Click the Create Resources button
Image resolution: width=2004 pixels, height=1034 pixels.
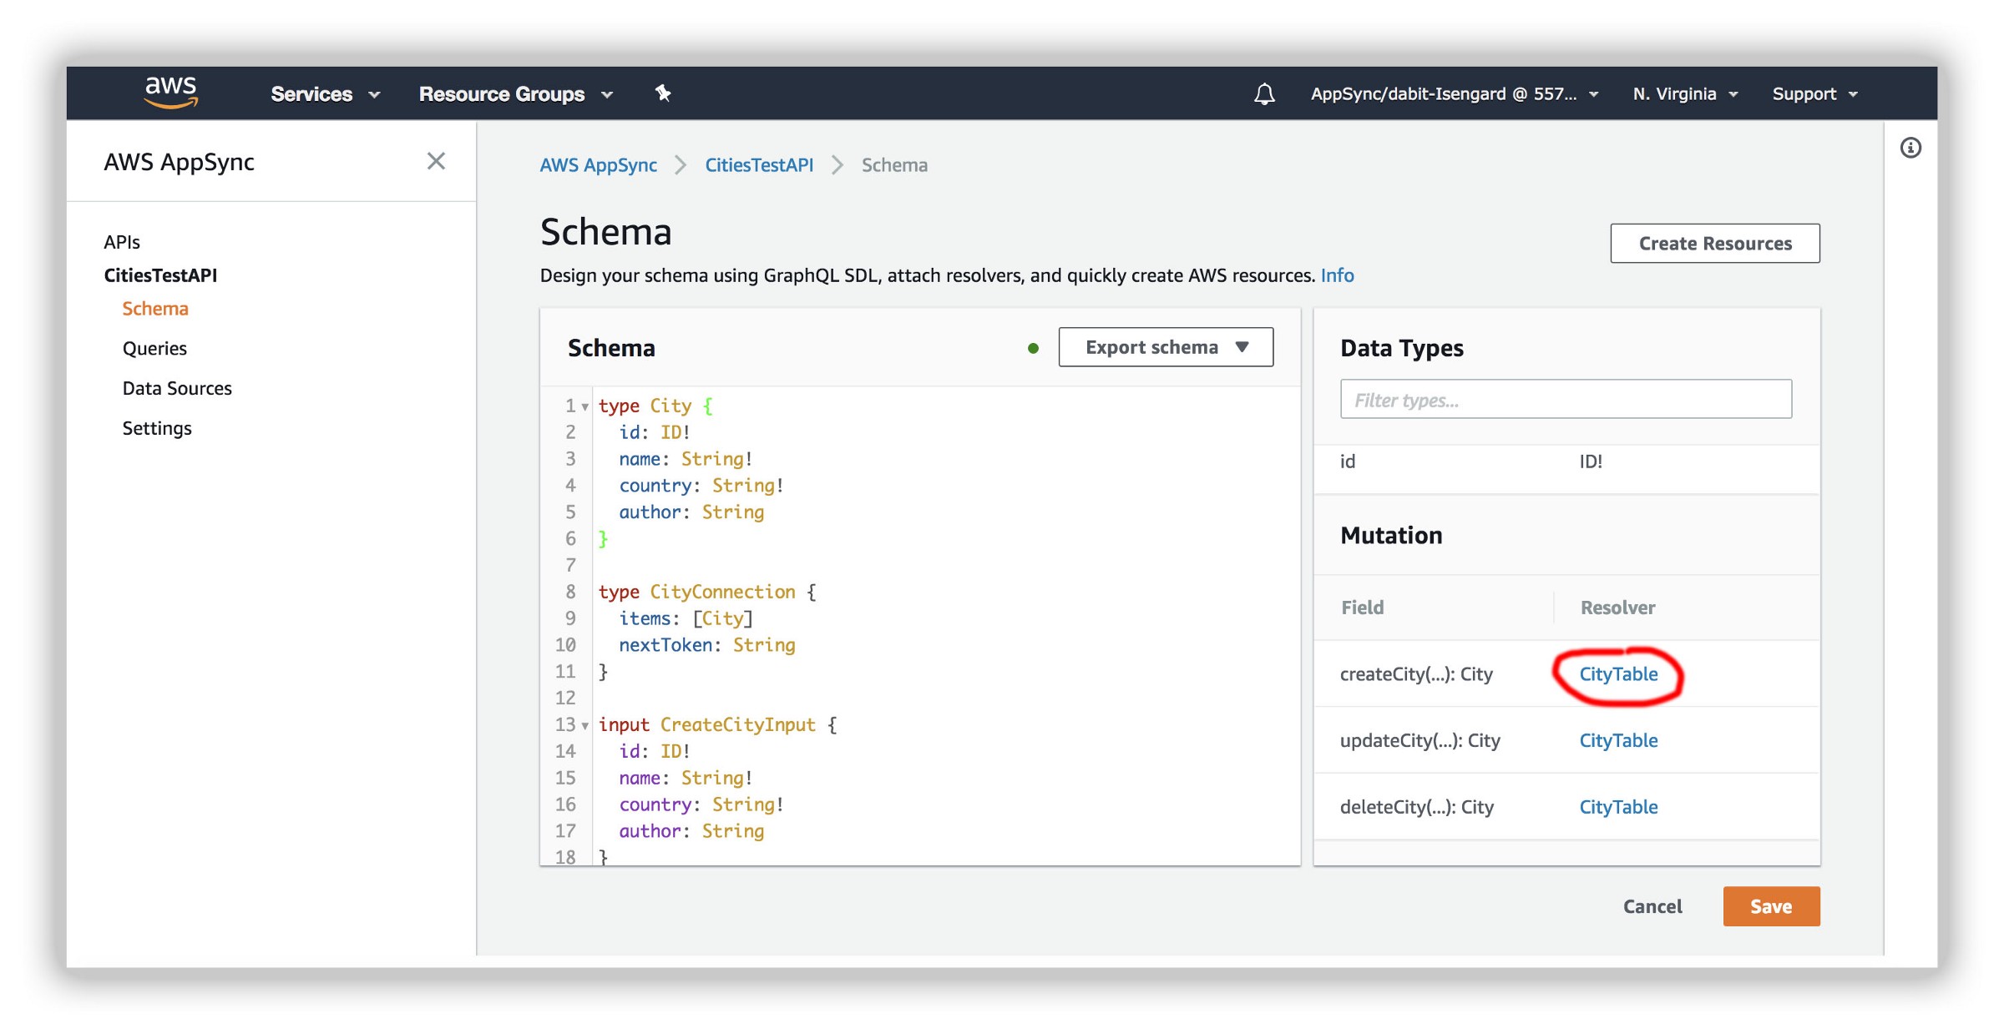click(1714, 244)
